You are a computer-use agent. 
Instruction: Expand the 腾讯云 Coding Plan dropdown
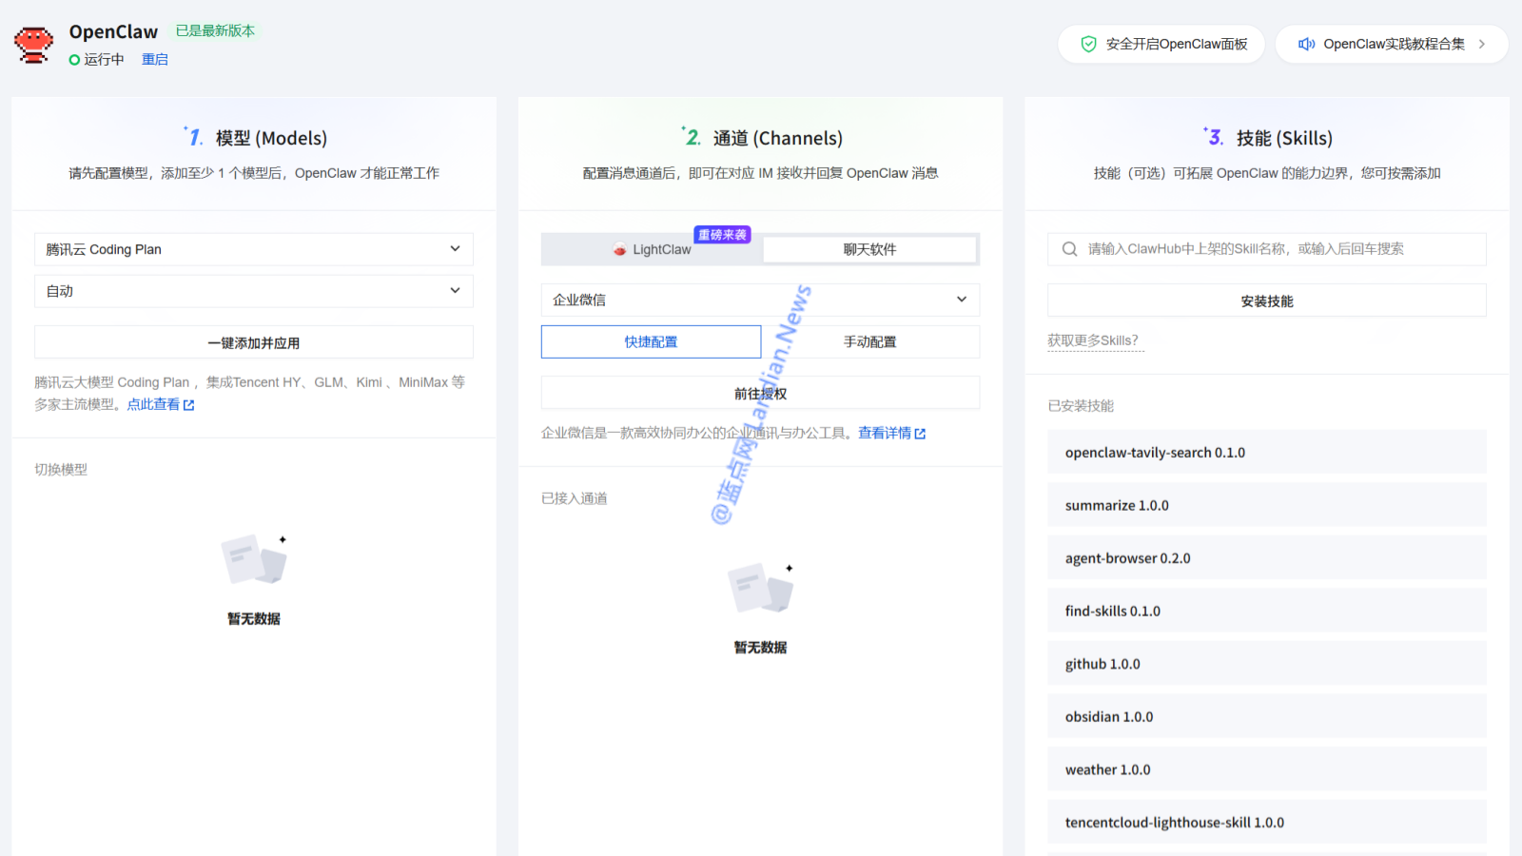[253, 249]
